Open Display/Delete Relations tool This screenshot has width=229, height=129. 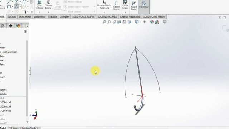tap(104, 5)
